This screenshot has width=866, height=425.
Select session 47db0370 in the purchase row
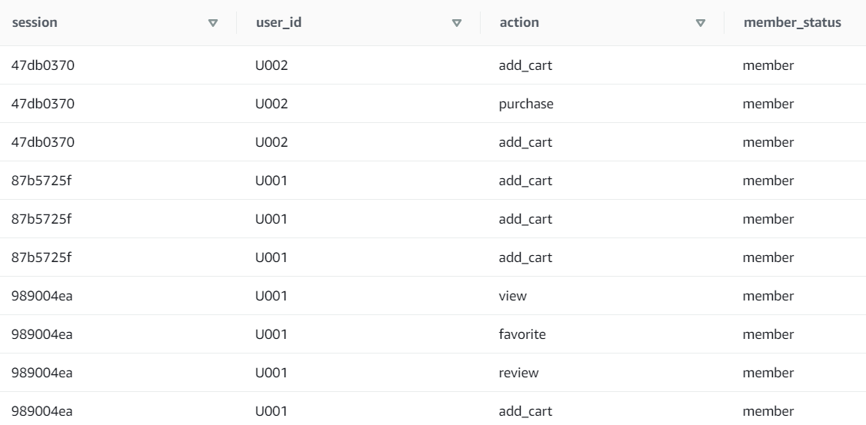coord(42,104)
